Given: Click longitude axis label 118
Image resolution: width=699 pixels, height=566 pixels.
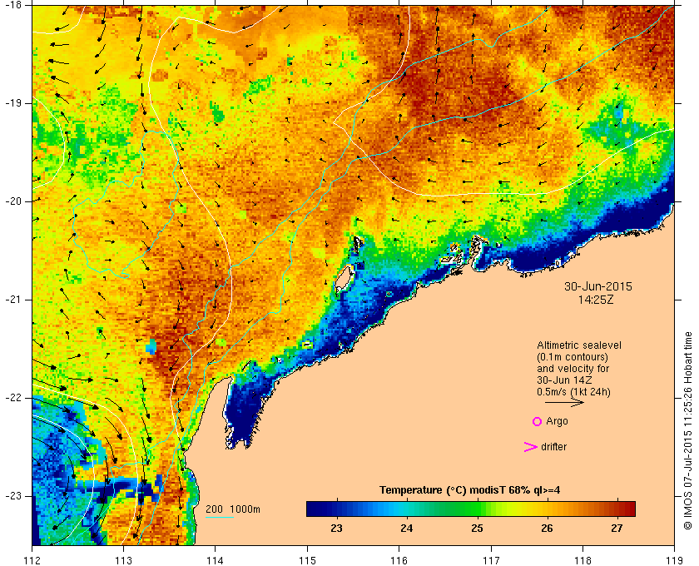Looking at the screenshot, I should (x=582, y=559).
